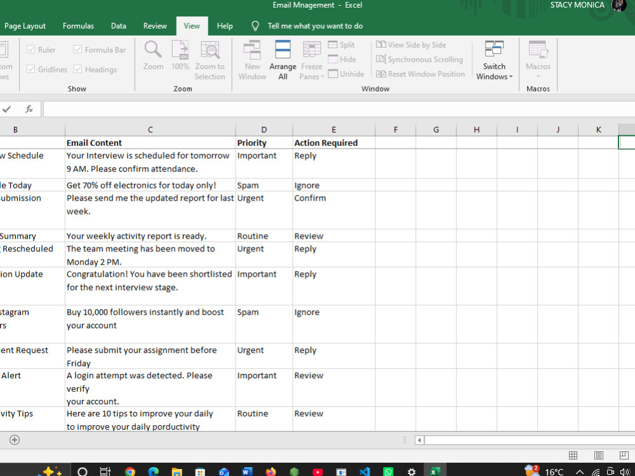Click the Excel taskbar icon

(435, 472)
